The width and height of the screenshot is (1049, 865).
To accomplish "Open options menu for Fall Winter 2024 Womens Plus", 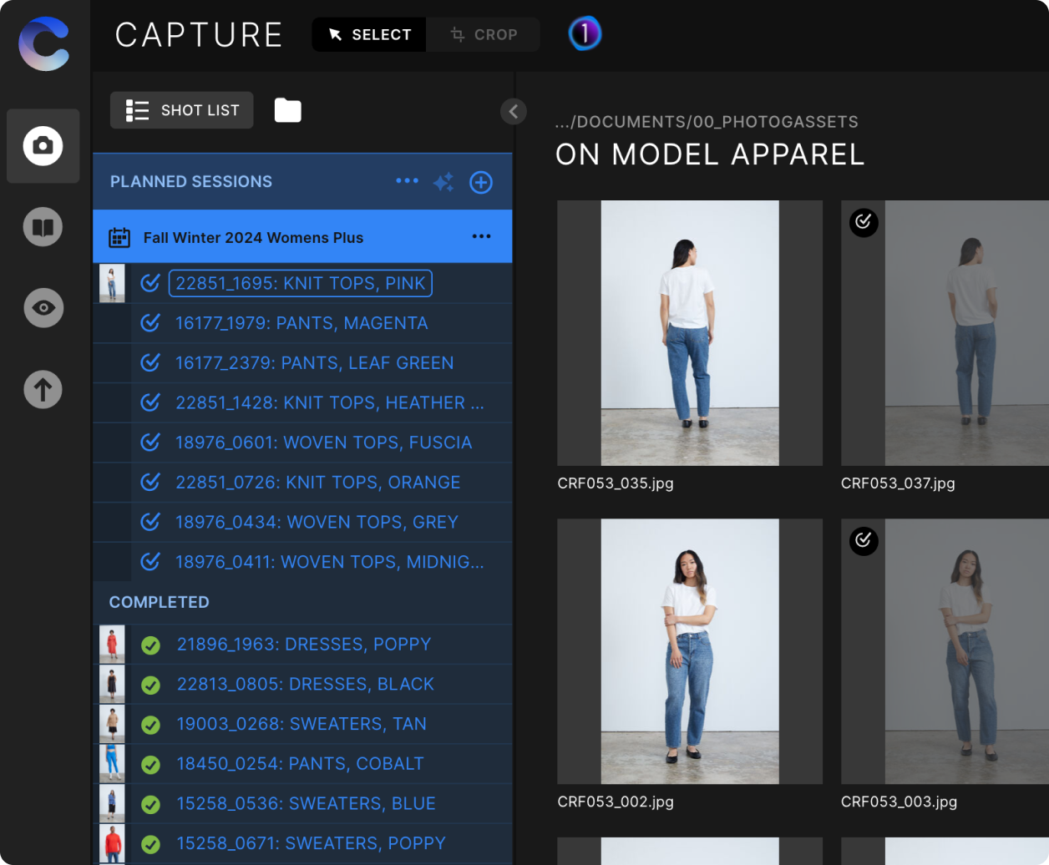I will 481,236.
